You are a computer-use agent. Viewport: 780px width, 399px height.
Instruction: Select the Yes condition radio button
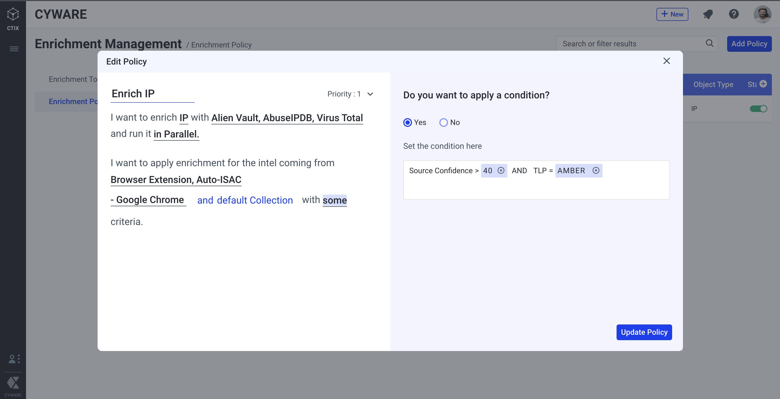point(408,122)
